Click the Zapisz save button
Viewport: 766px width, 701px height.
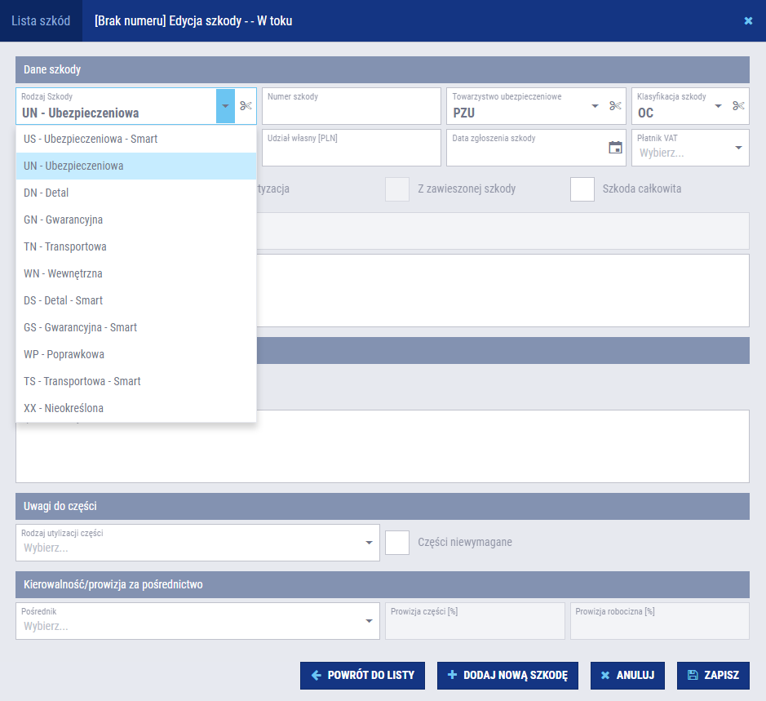pyautogui.click(x=713, y=676)
